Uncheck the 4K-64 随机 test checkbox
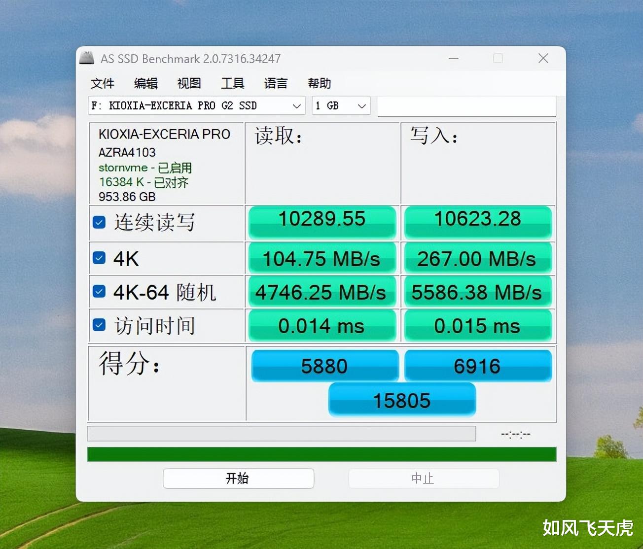 point(99,292)
